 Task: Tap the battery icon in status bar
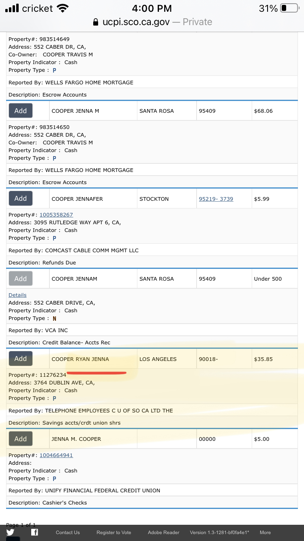click(x=289, y=8)
